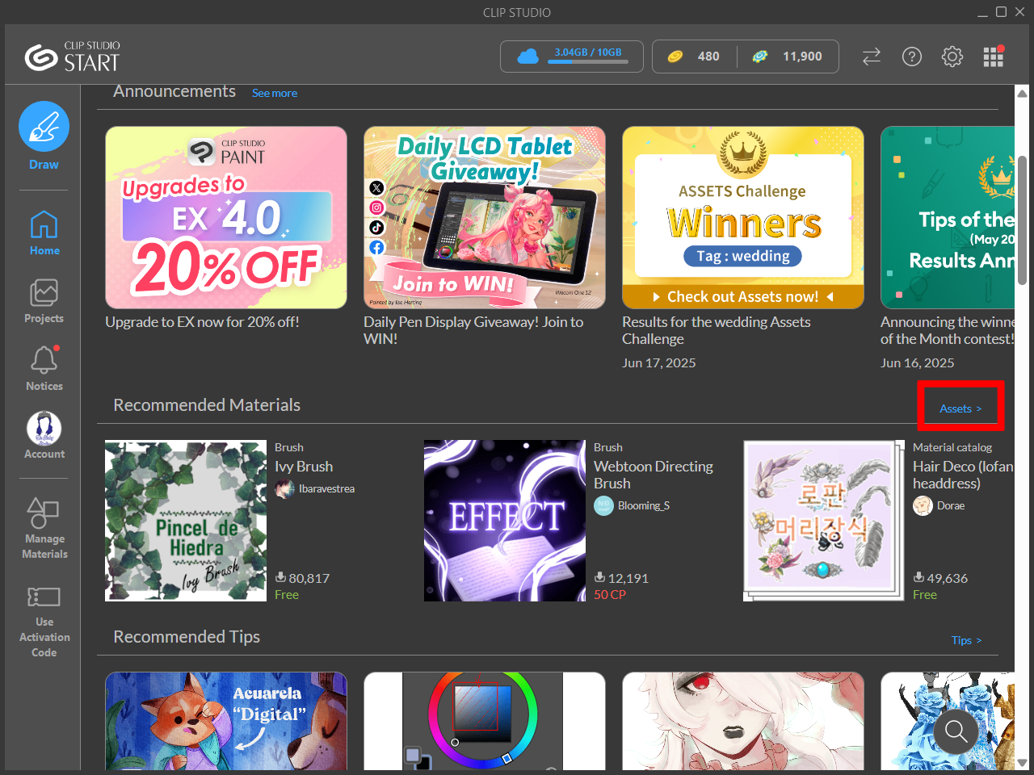Open ASSETS Challenge Winners banner

(x=743, y=217)
